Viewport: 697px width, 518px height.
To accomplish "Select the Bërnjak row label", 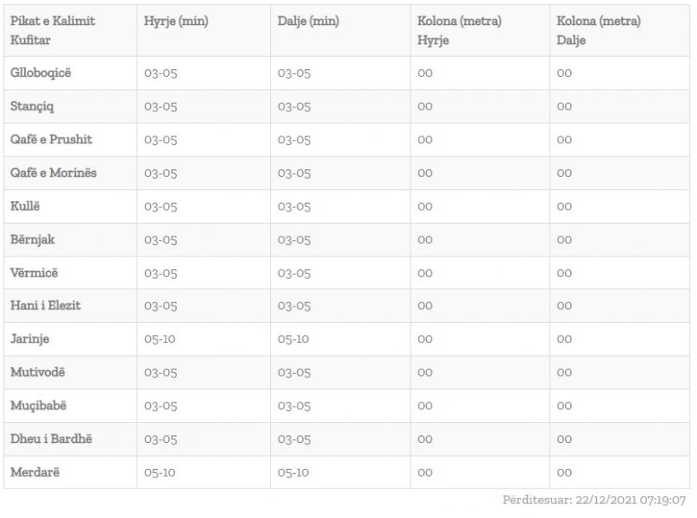I will 33,239.
